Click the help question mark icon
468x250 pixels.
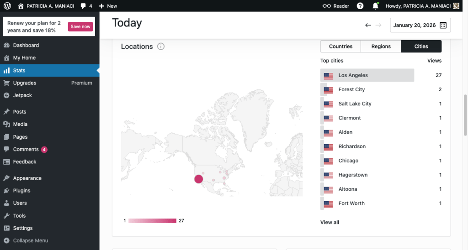coord(360,6)
